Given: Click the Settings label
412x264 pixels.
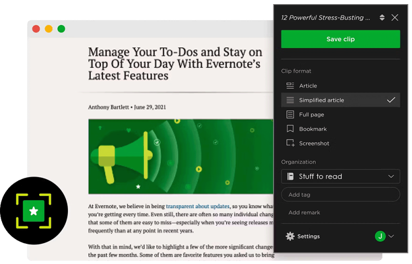Looking at the screenshot, I should pyautogui.click(x=308, y=236).
